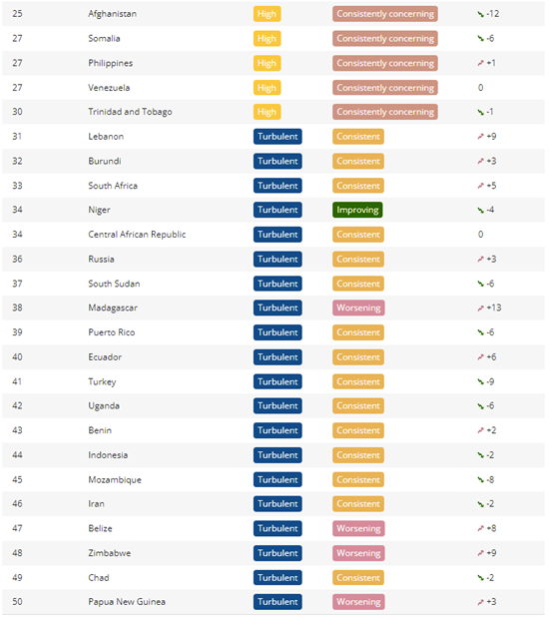The height and width of the screenshot is (620, 549).
Task: Click the Worsening badge for Belize
Action: pyautogui.click(x=358, y=529)
